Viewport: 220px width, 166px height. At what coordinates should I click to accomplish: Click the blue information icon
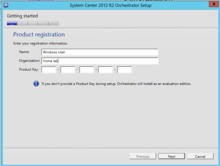[36, 84]
